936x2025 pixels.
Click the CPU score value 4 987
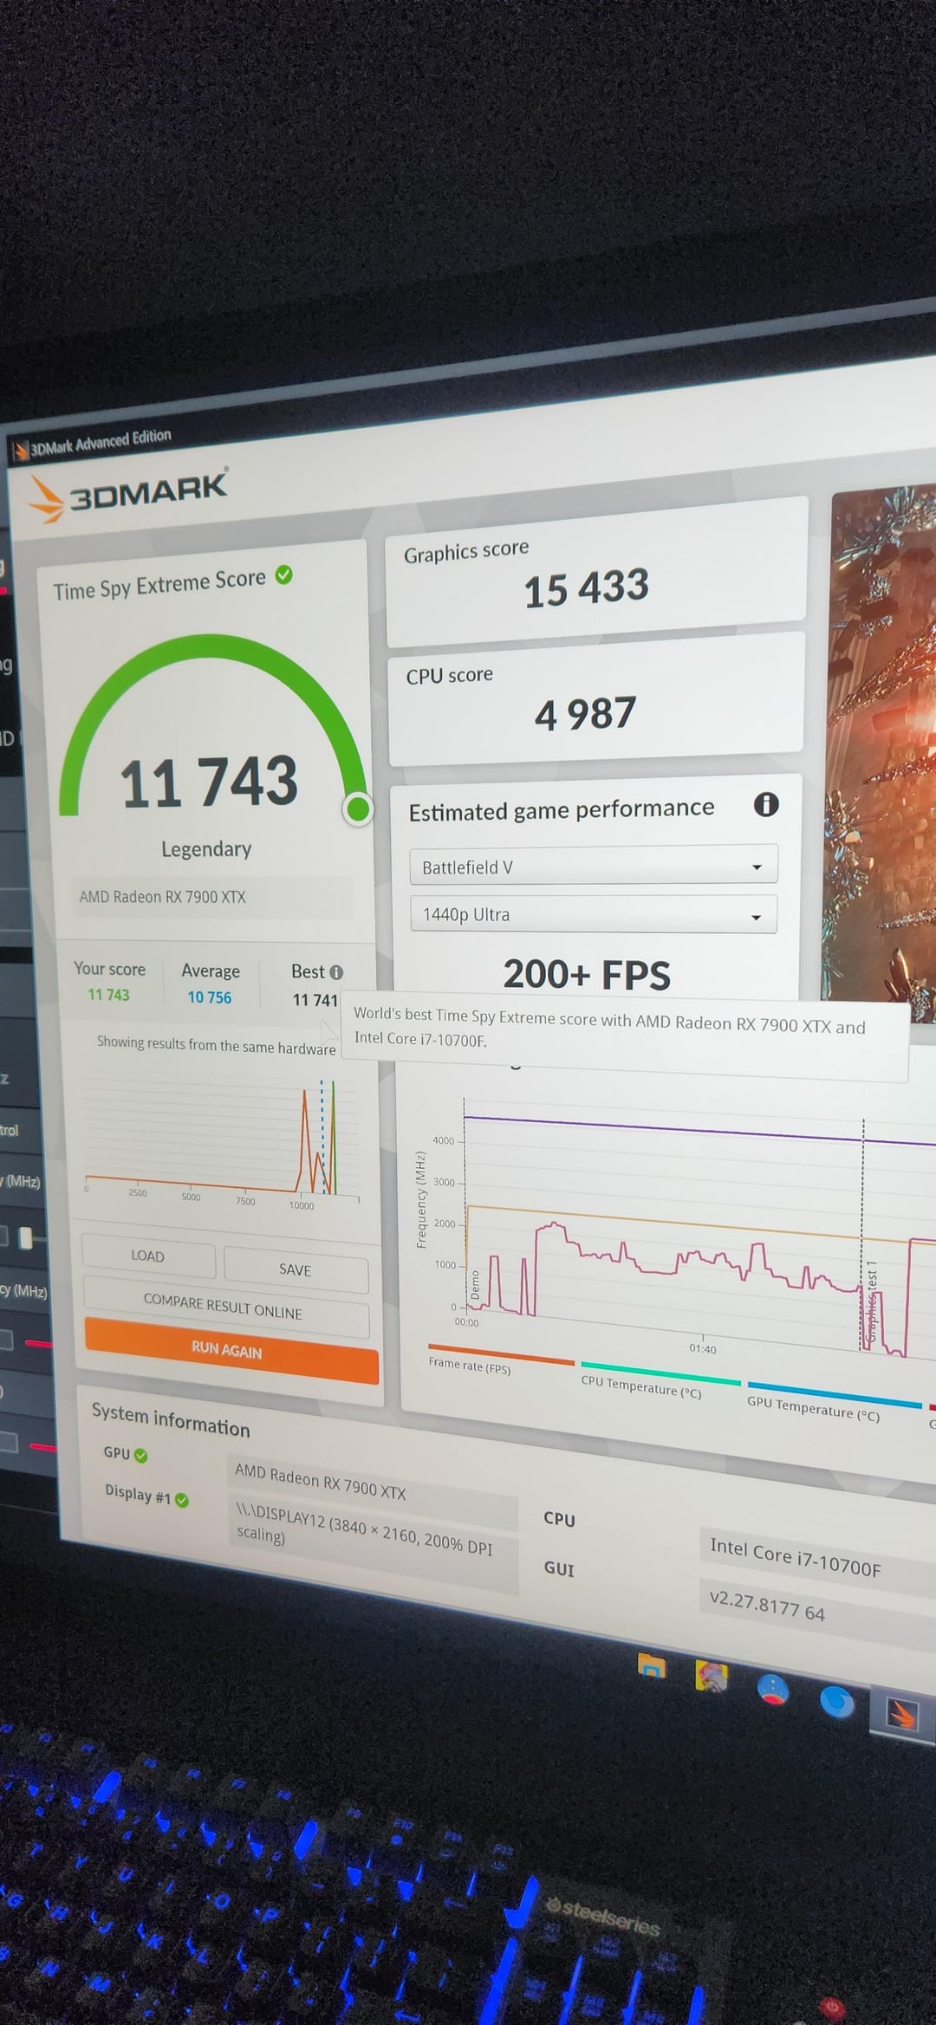585,715
